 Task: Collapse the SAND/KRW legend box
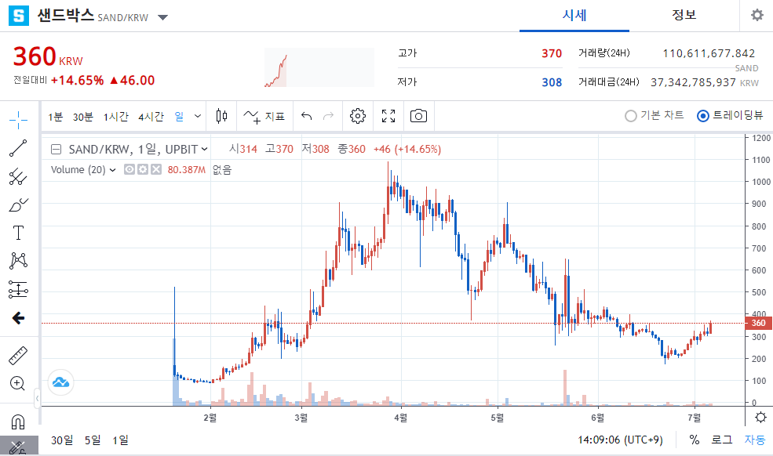pyautogui.click(x=57, y=149)
